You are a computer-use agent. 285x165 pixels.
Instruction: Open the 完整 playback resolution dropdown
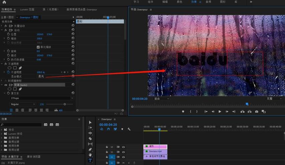click(x=274, y=99)
